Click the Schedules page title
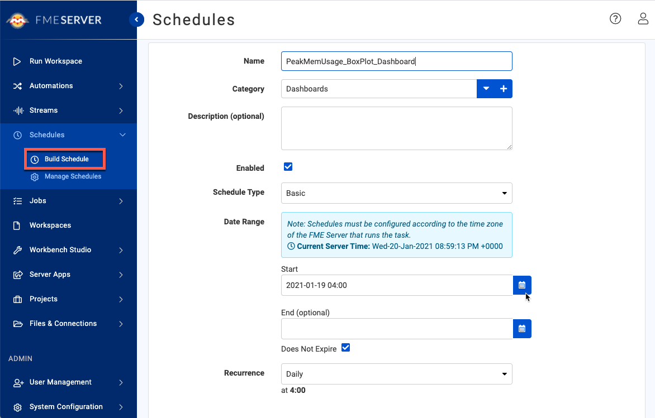The height and width of the screenshot is (418, 655). click(194, 20)
